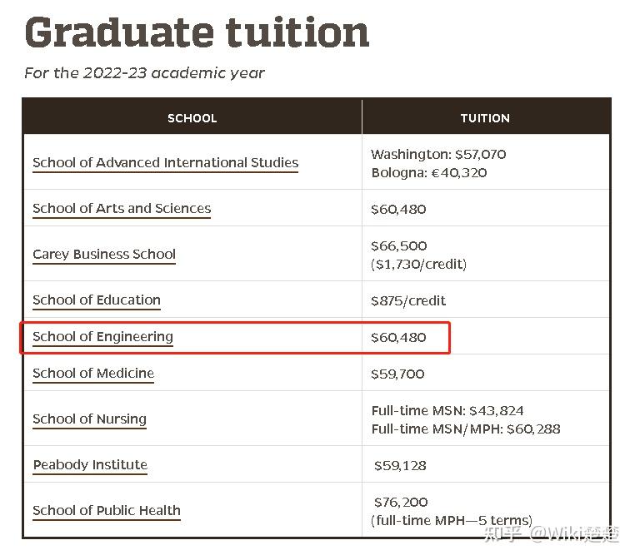Click the $1,730/credit Carey tuition note
Viewport: 635px width, 560px height.
418,265
